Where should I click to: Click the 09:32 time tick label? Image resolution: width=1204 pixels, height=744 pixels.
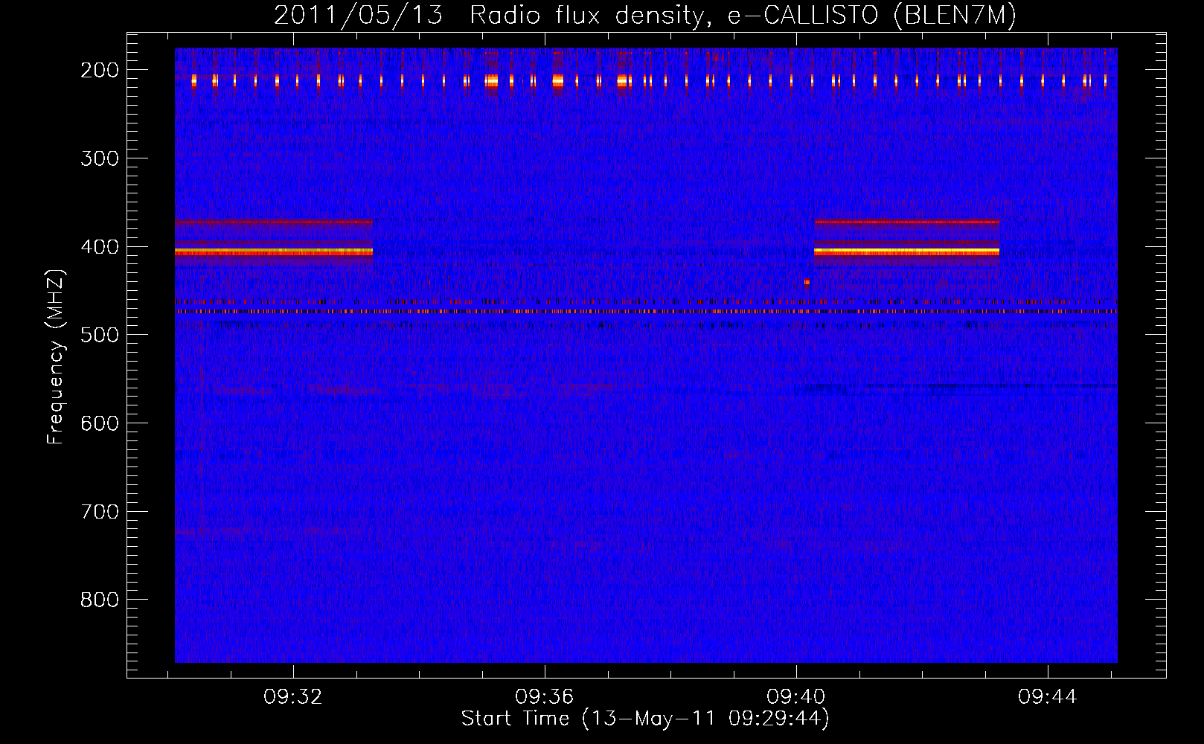(x=293, y=697)
